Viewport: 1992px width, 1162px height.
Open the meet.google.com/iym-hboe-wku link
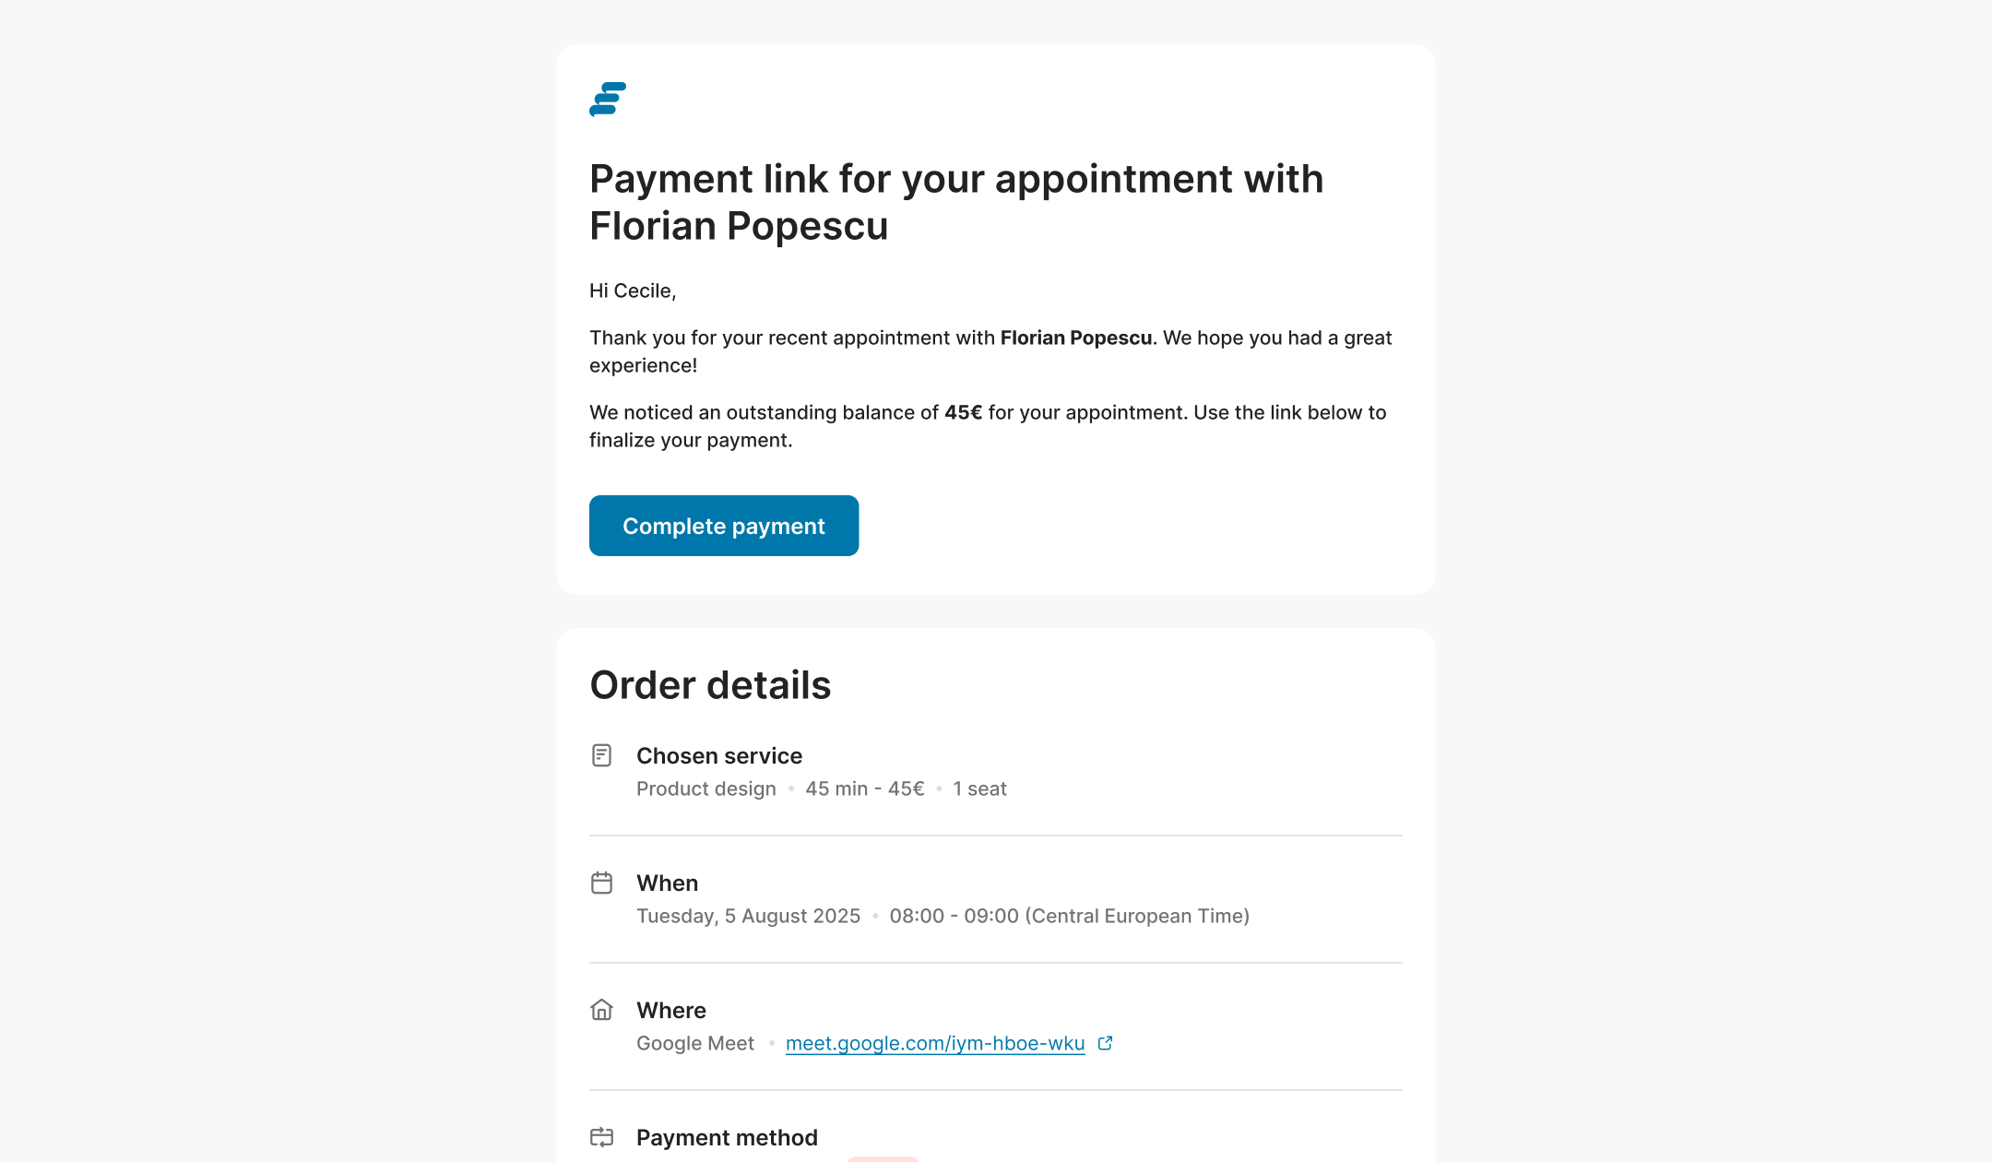(x=934, y=1043)
